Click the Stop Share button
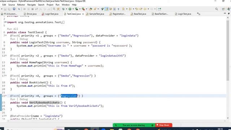 164,125
